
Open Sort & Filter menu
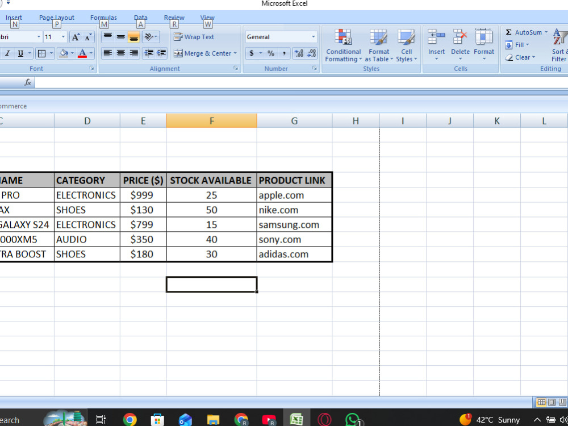click(559, 45)
